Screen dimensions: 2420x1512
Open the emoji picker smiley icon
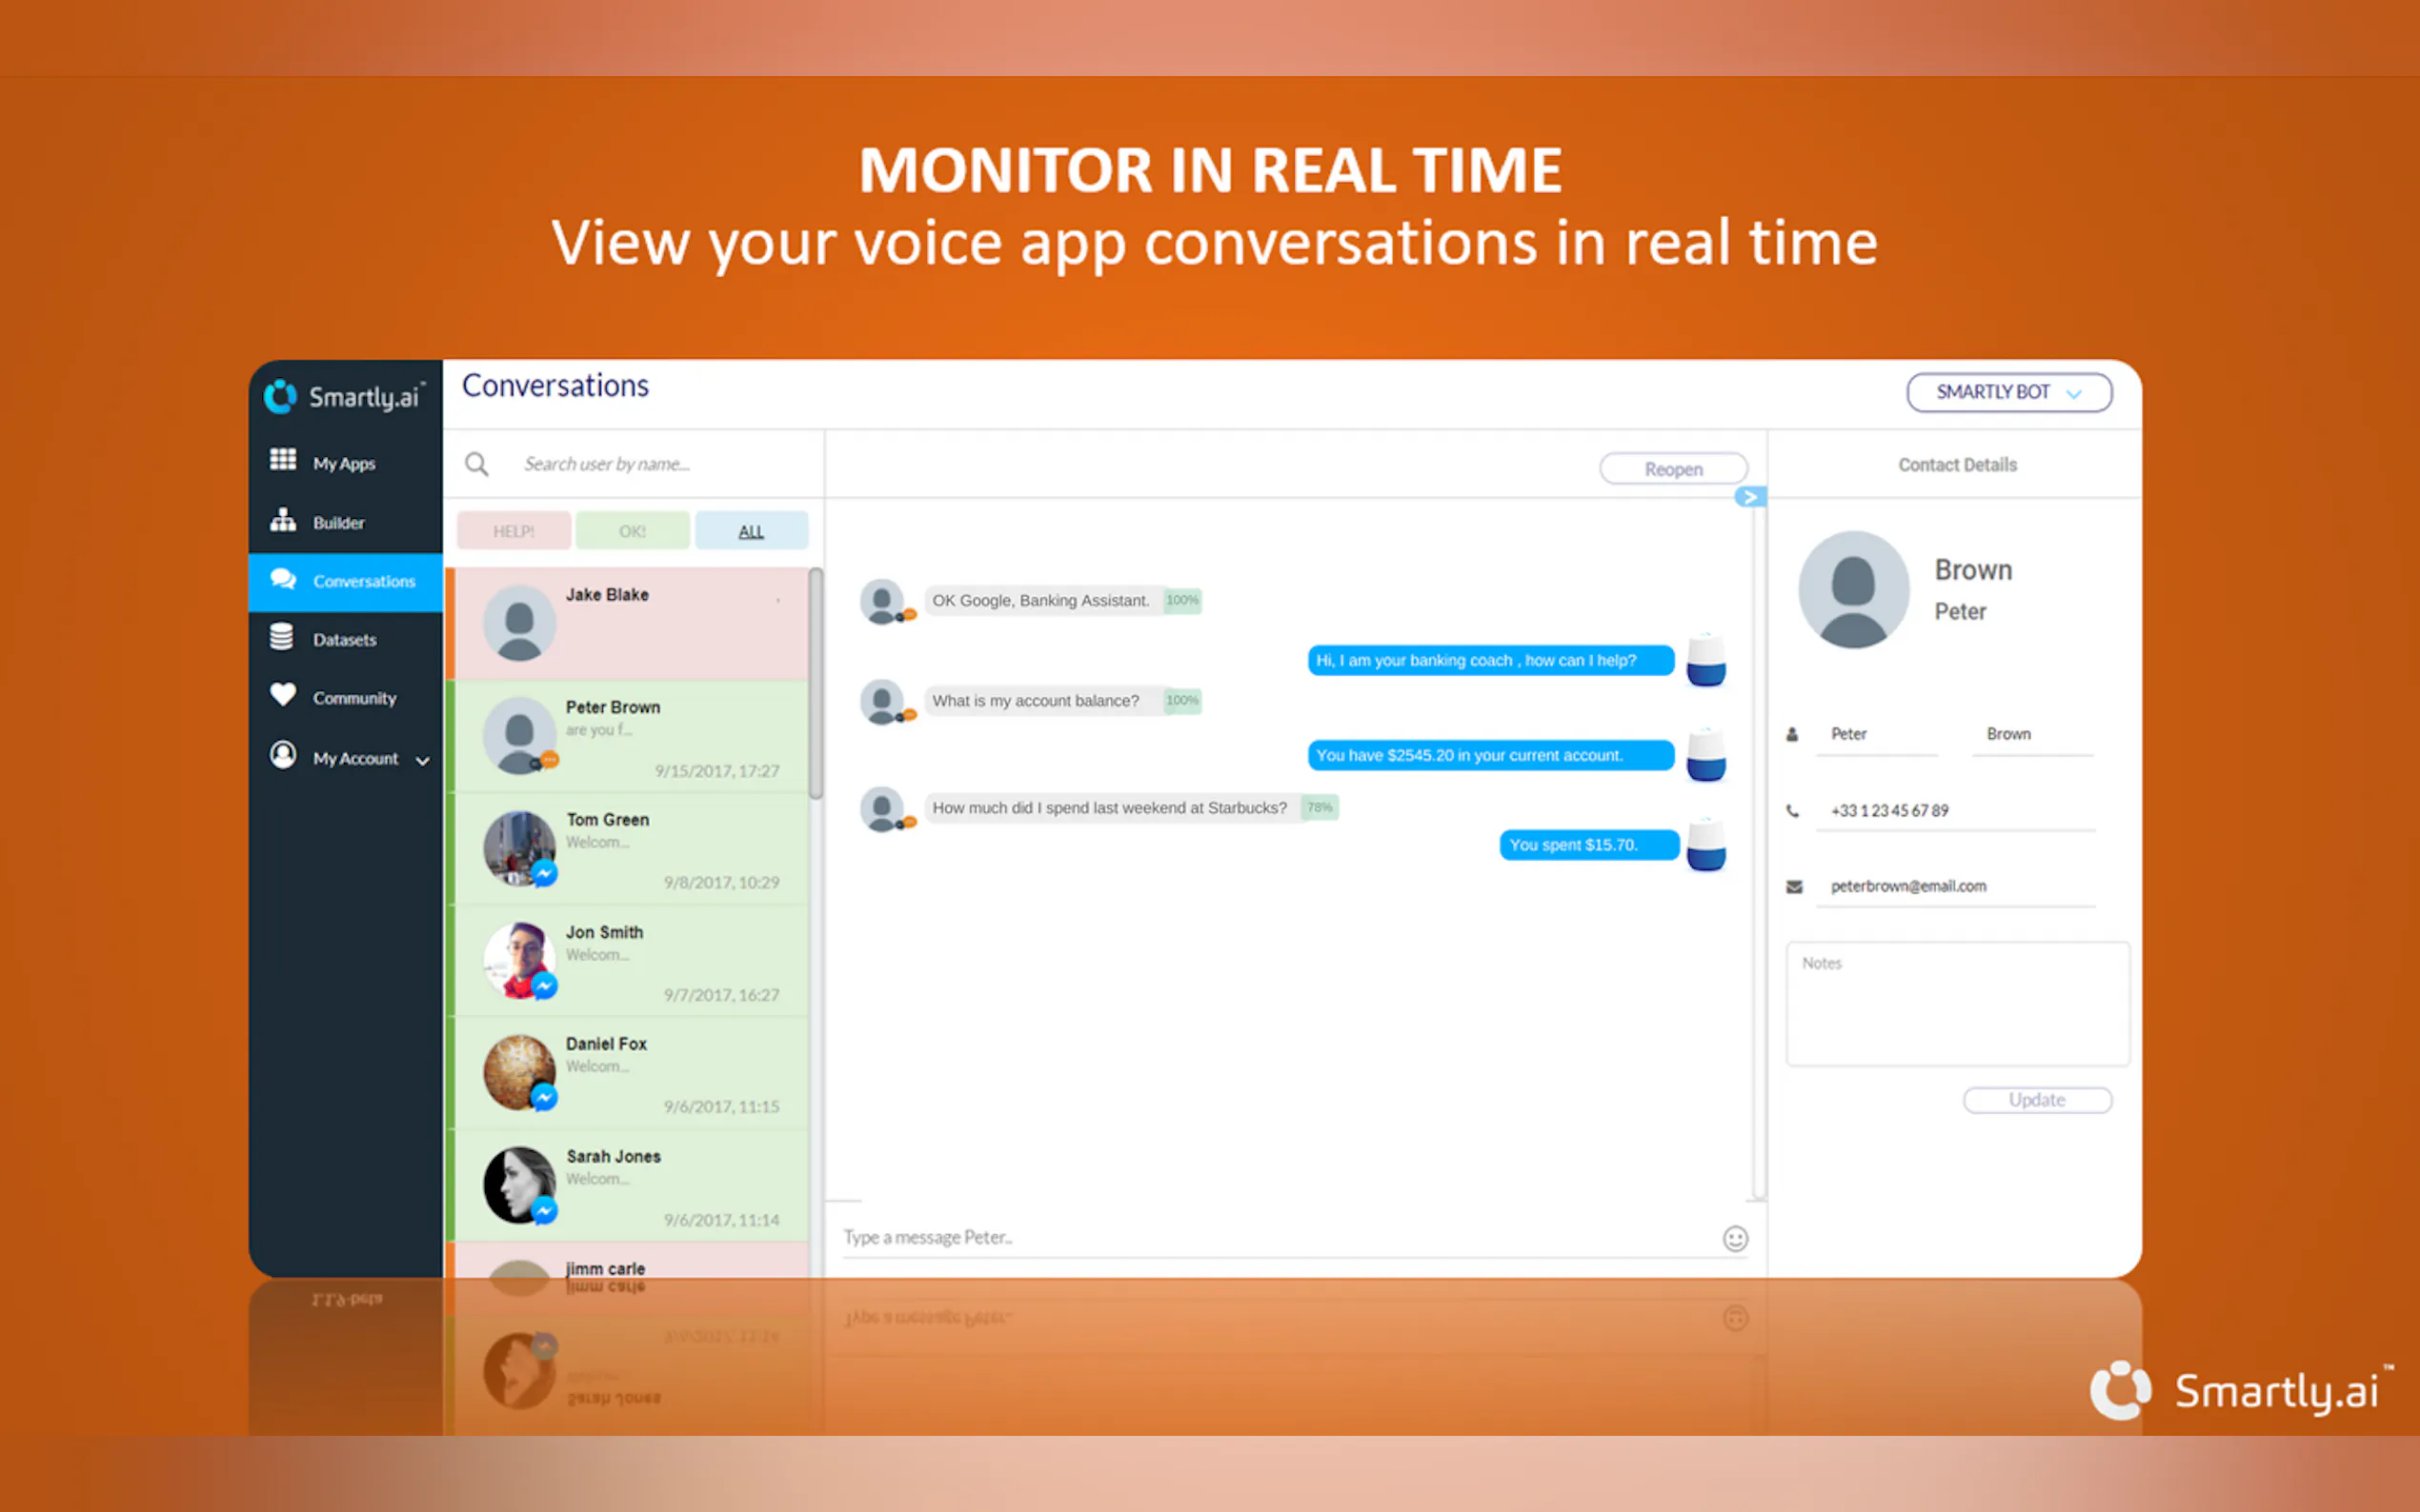(x=1735, y=1239)
